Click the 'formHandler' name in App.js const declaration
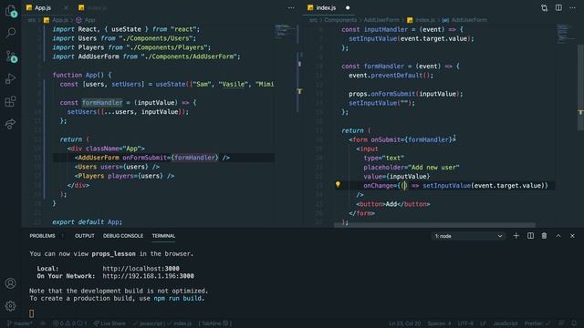Viewport: 584px width, 328px height. pos(102,103)
